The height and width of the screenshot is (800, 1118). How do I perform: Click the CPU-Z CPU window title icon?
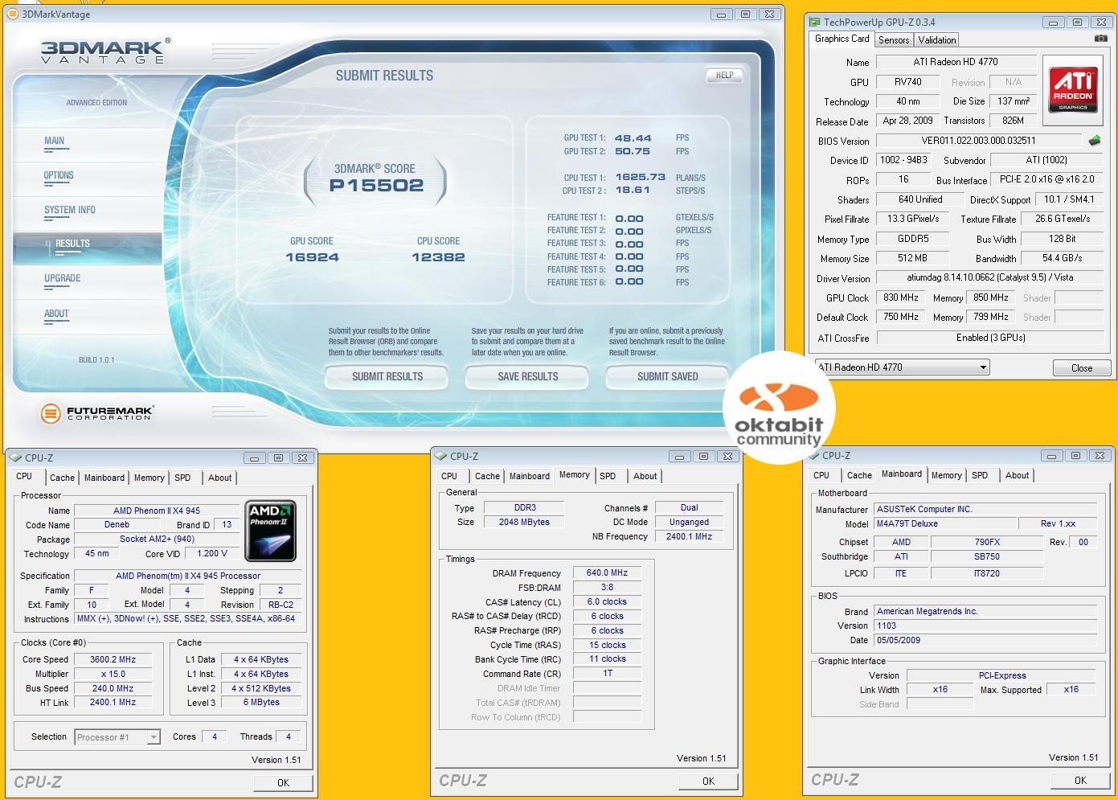(15, 457)
